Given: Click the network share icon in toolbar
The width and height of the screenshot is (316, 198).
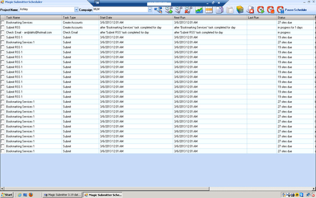Looking at the screenshot, I should pos(158,10).
